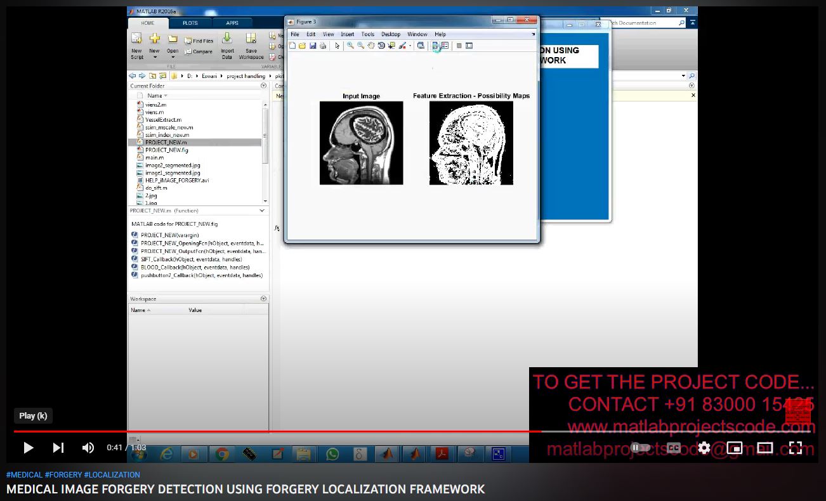Click the #FORGERY hashtag link
This screenshot has width=826, height=501.
[x=63, y=474]
